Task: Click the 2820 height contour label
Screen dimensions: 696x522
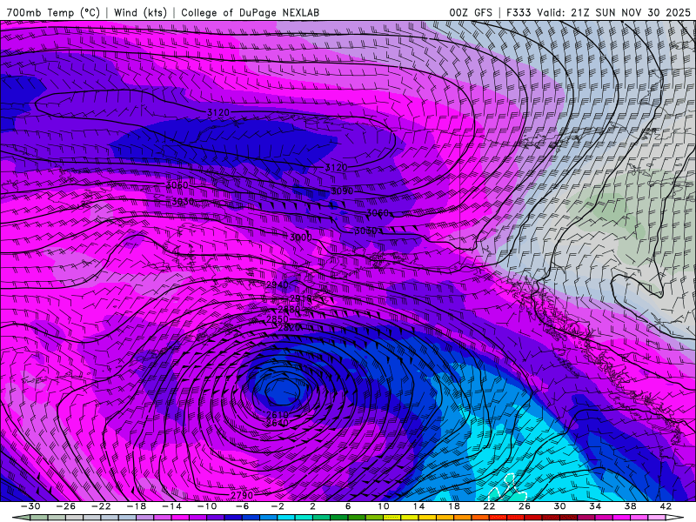Action: (289, 328)
